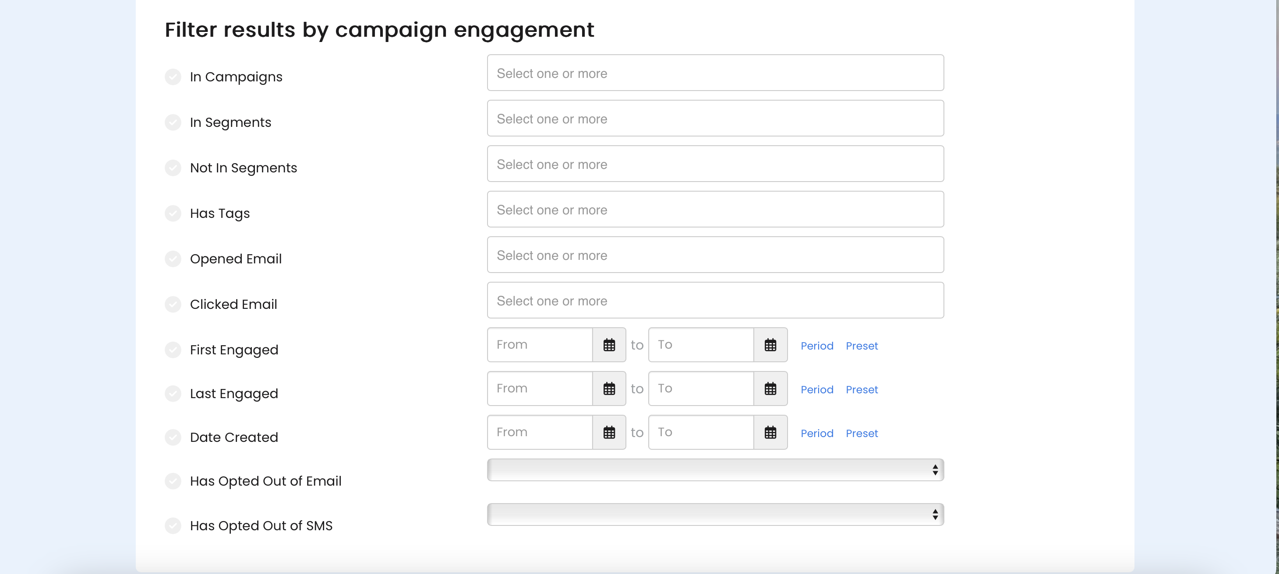Focus the First Engaged To date field
The image size is (1279, 574).
click(x=701, y=345)
